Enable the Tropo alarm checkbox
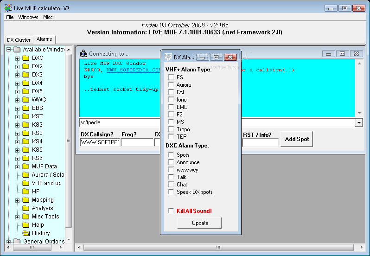Image resolution: width=370 pixels, height=256 pixels. [x=171, y=129]
